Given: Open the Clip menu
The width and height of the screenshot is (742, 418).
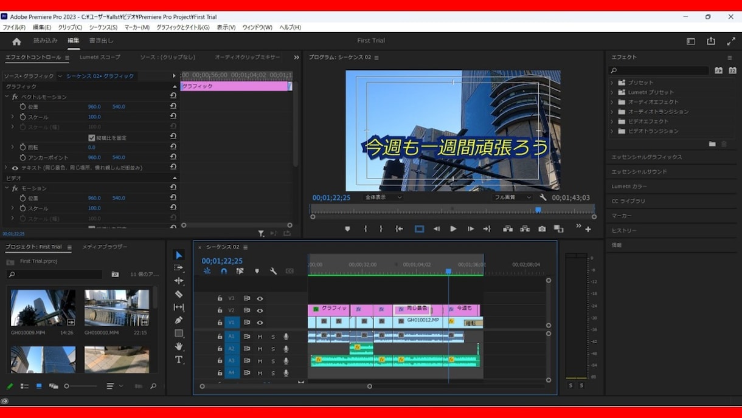Looking at the screenshot, I should pos(70,27).
